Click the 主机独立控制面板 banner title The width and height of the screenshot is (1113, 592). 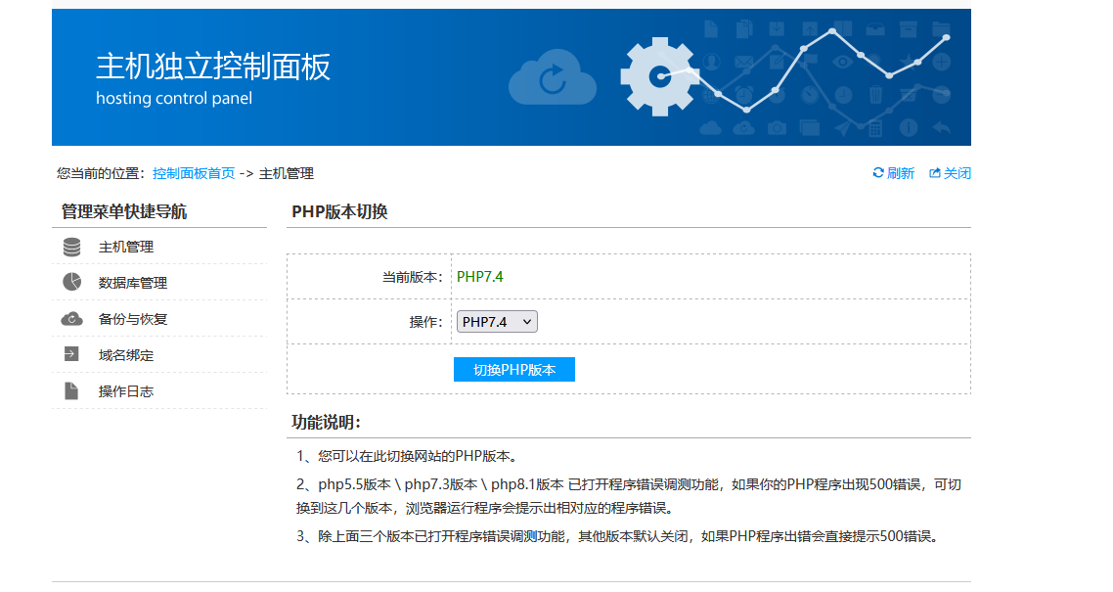(213, 67)
